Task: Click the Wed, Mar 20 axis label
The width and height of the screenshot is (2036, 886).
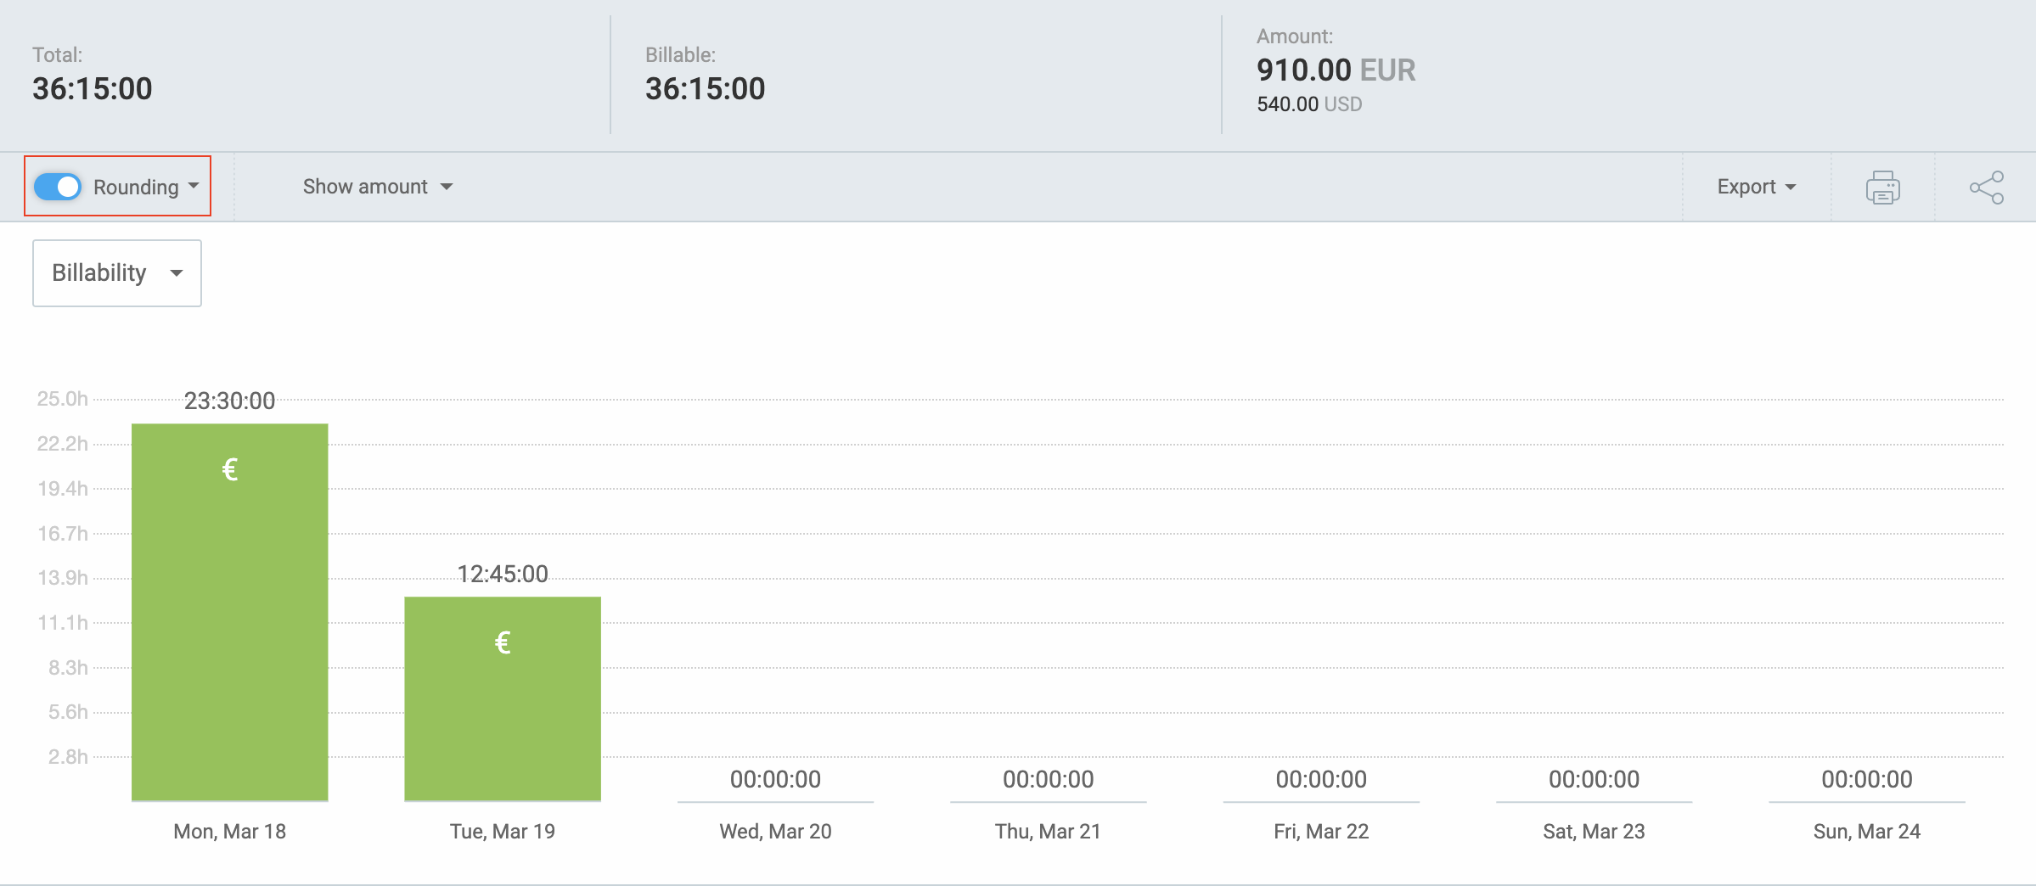Action: click(775, 832)
